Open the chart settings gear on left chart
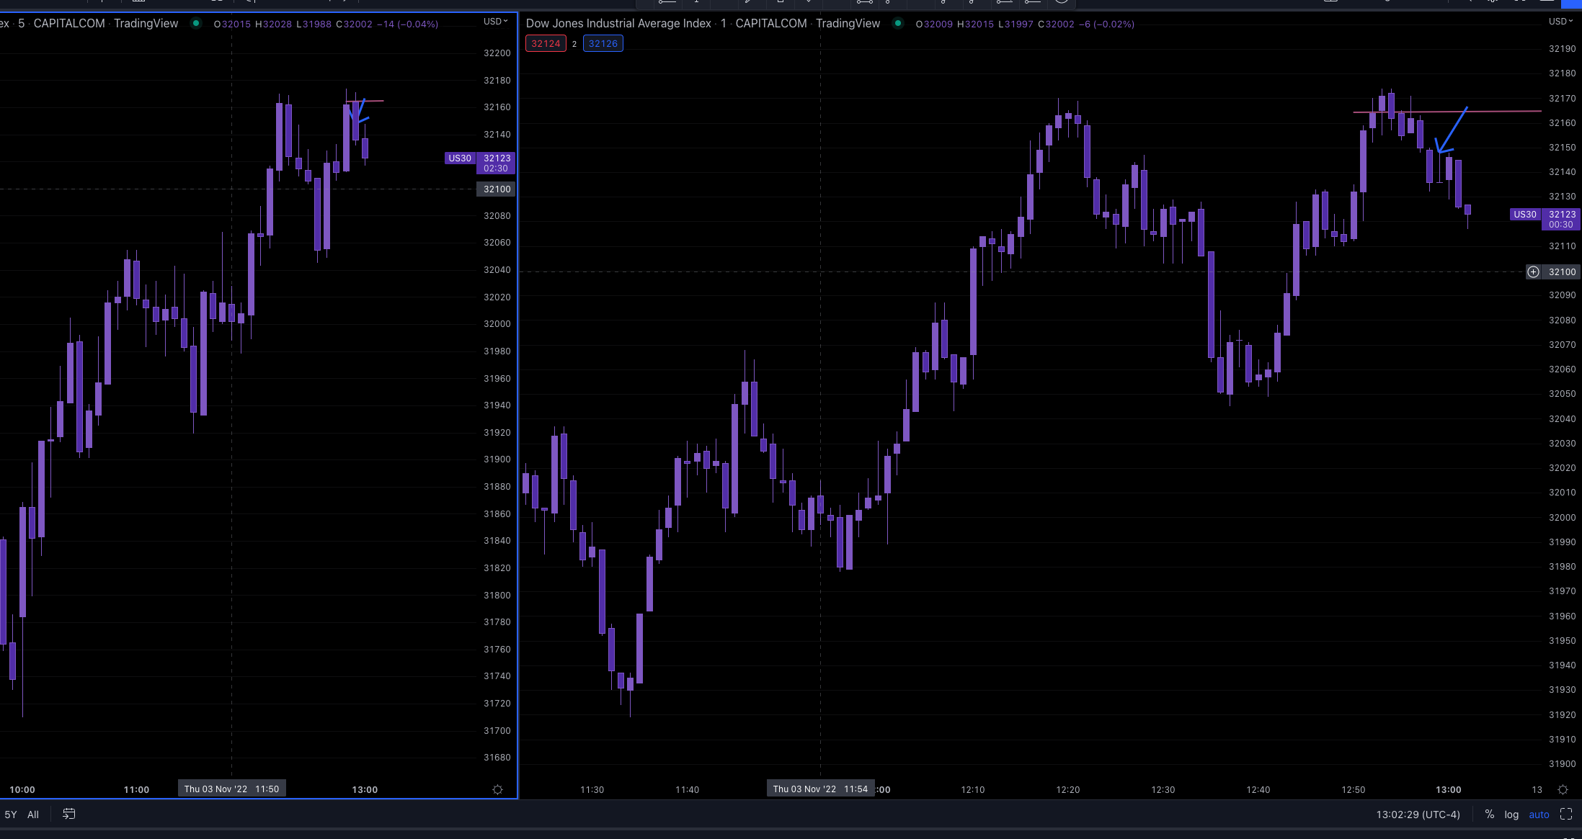The image size is (1582, 839). pyautogui.click(x=497, y=789)
